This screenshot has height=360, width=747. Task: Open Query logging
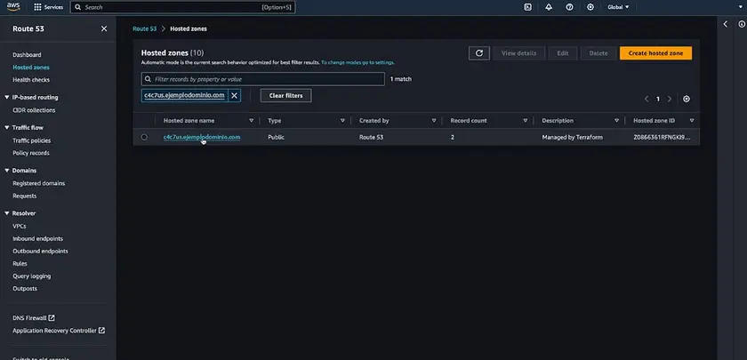point(31,276)
